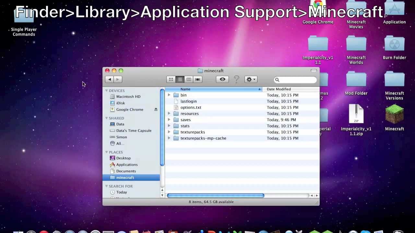Select Imperialcity_v1 1.1 desktop folder

pyautogui.click(x=318, y=50)
